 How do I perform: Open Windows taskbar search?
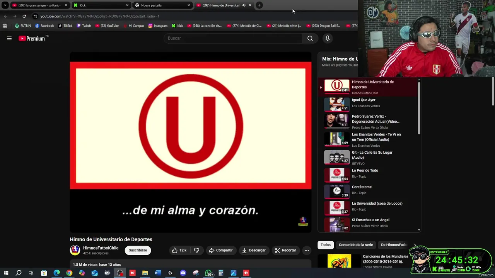click(x=19, y=273)
